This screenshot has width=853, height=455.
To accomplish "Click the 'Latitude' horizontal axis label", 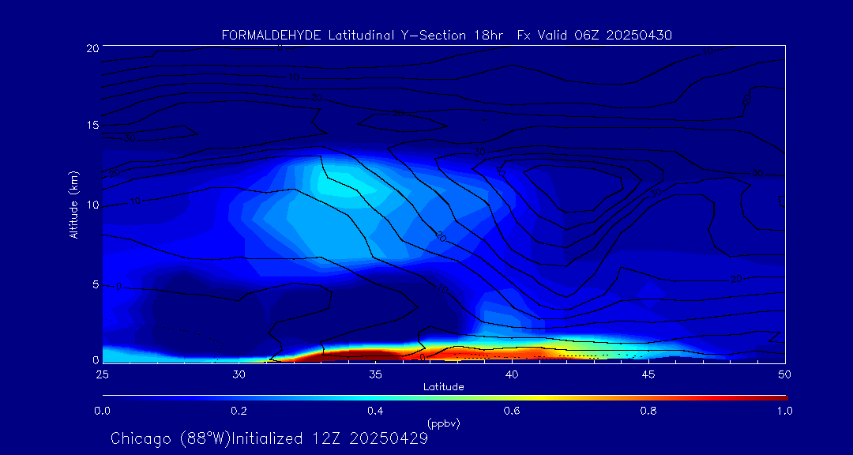I will click(443, 387).
